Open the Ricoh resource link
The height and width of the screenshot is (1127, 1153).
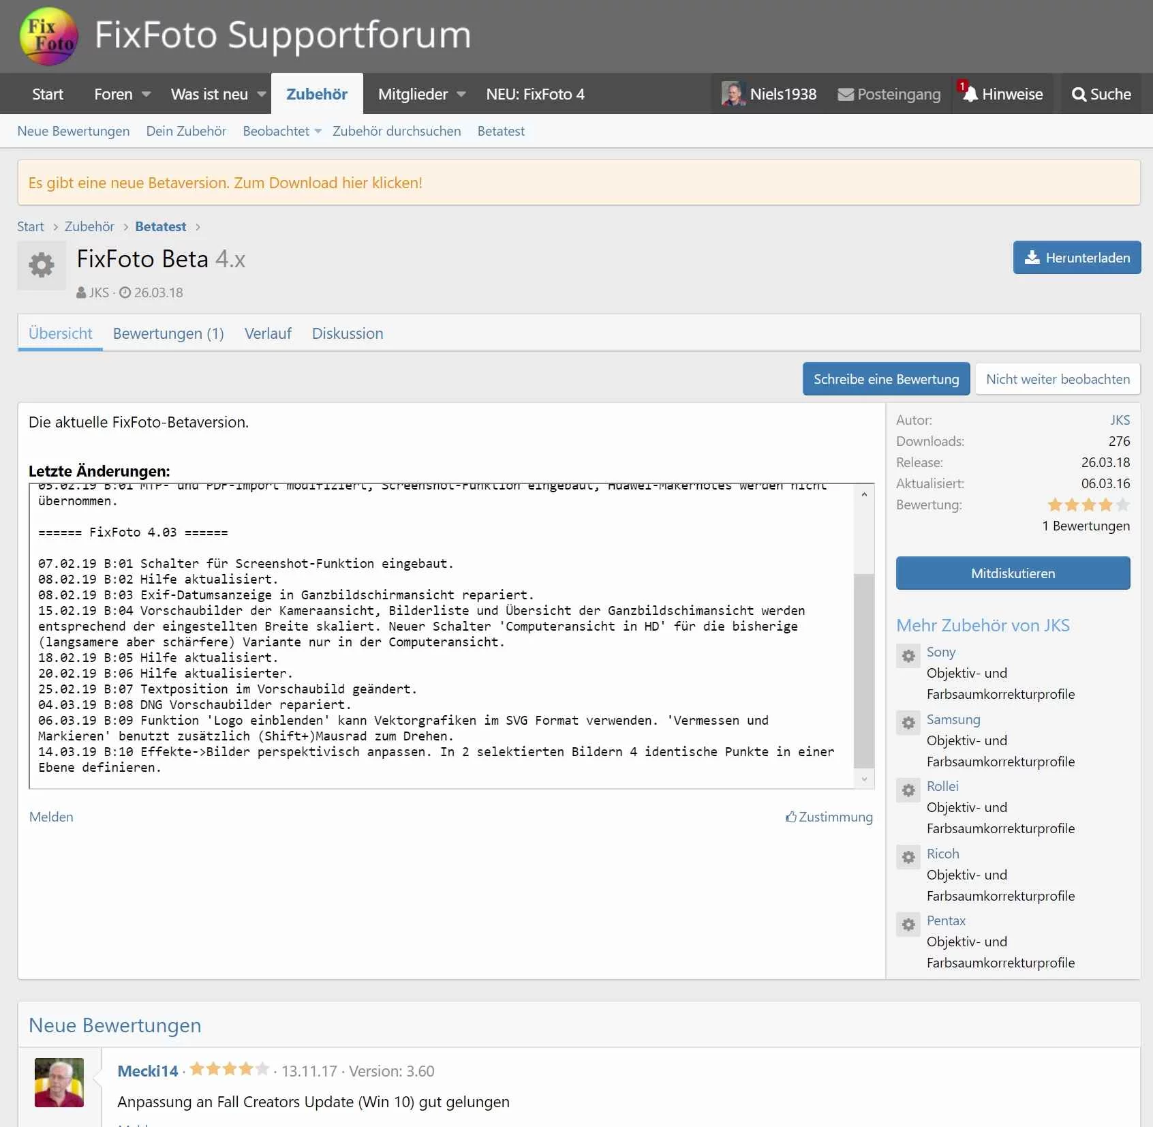[942, 854]
